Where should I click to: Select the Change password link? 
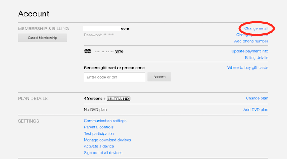252,35
